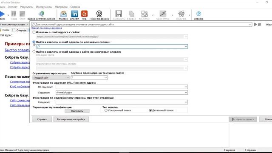Open the Settings menu
Screen dimensions: 272x153
tap(61, 7)
